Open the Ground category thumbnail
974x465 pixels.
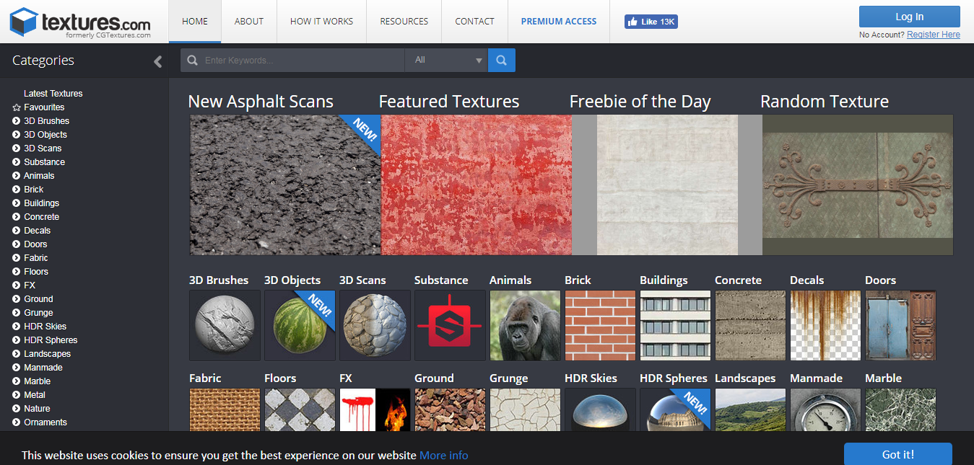pos(450,409)
